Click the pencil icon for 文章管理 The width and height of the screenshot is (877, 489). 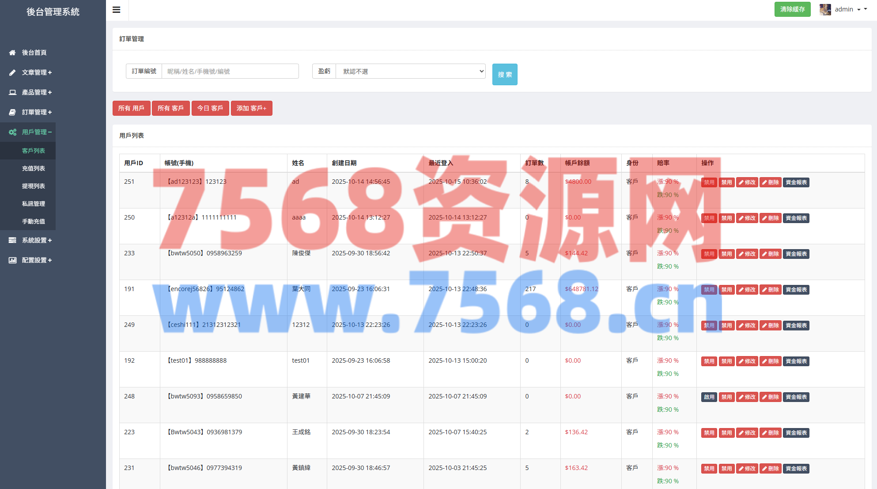click(x=12, y=72)
